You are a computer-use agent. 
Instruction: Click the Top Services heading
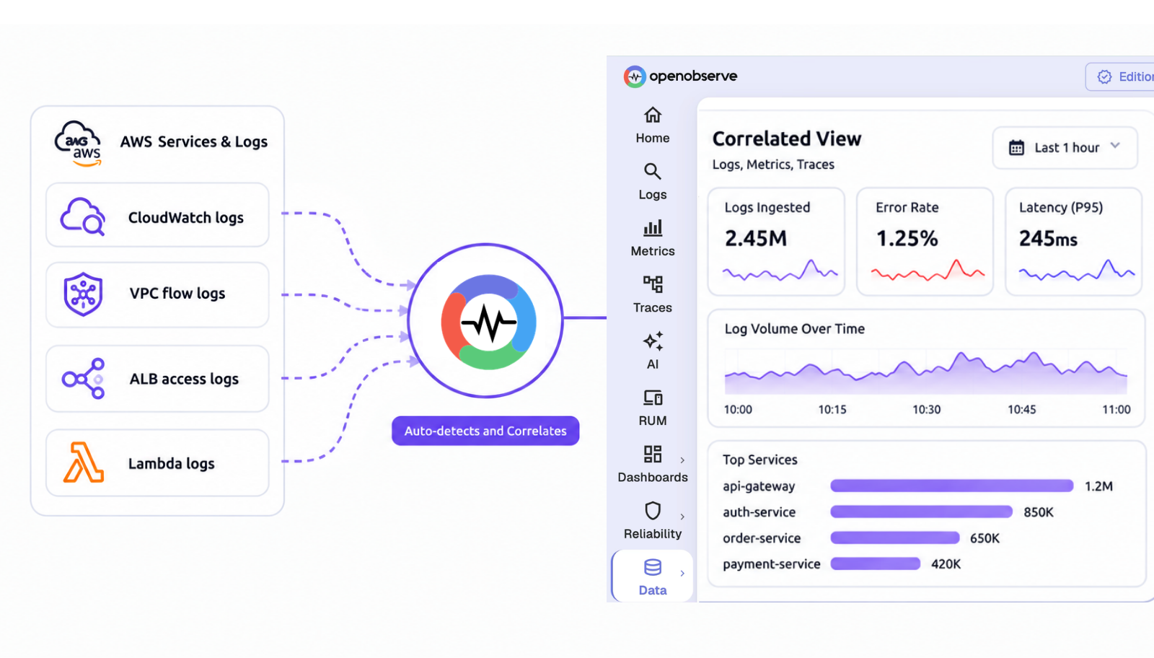coord(760,460)
